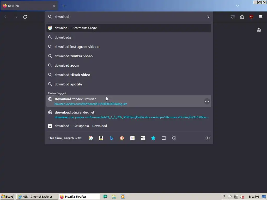Viewport: 267px width, 200px height.
Task: Search open tabs with the tab icon
Action: click(x=164, y=138)
